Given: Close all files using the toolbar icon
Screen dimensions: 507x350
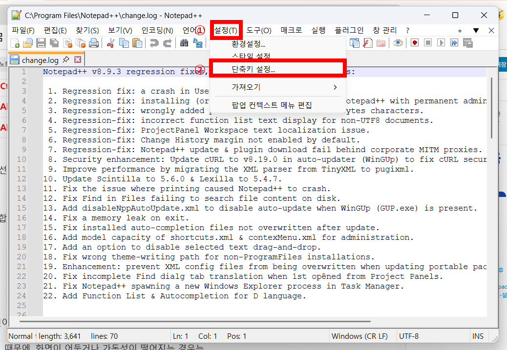Looking at the screenshot, I should point(81,43).
